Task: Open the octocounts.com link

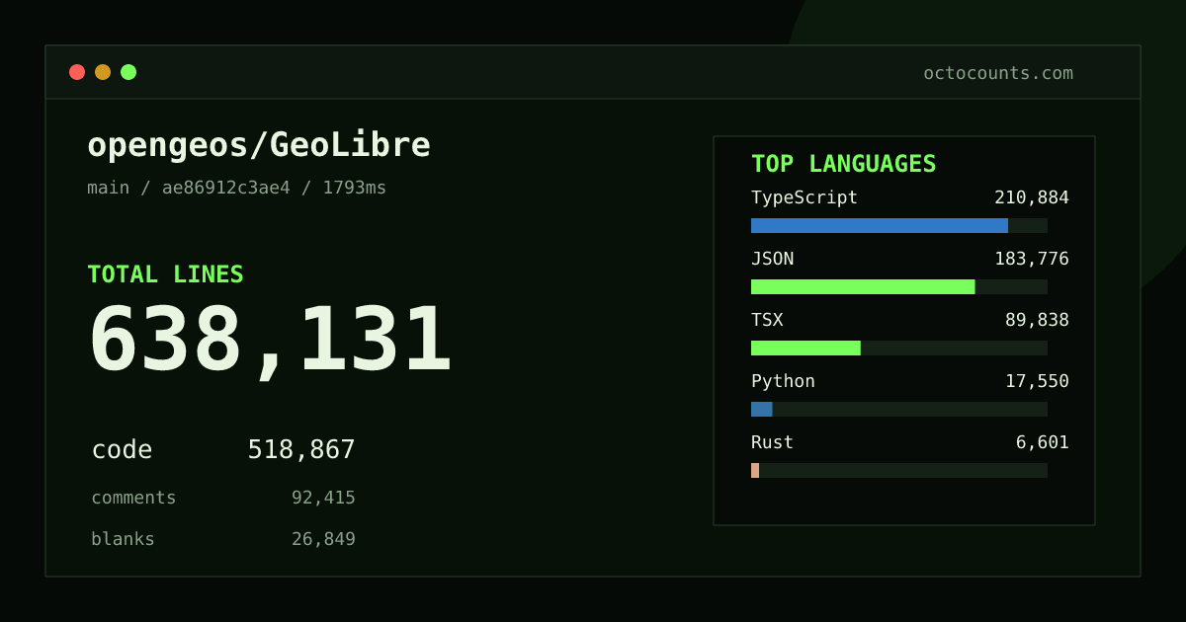Action: pos(998,73)
